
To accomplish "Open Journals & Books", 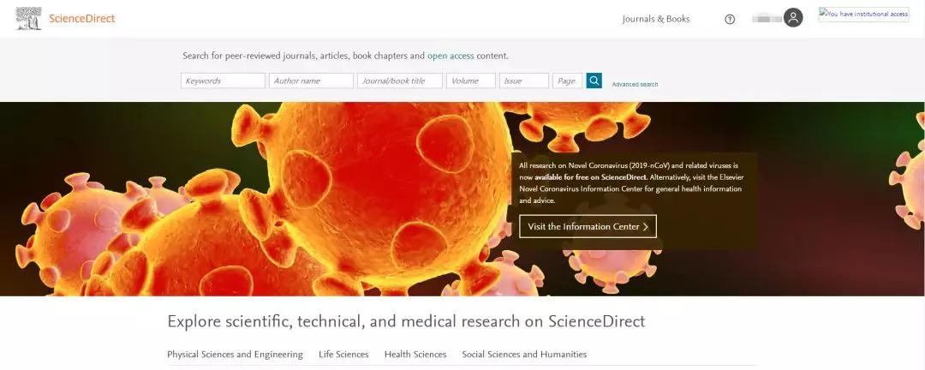I will [x=656, y=19].
